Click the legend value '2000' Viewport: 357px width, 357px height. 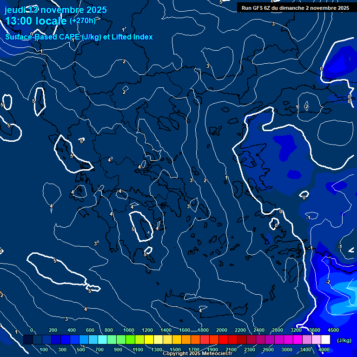pos(222,330)
